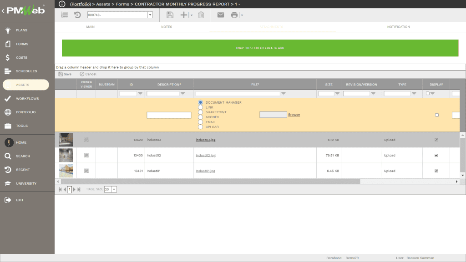Click the Browse link
This screenshot has width=466, height=262.
click(x=294, y=115)
